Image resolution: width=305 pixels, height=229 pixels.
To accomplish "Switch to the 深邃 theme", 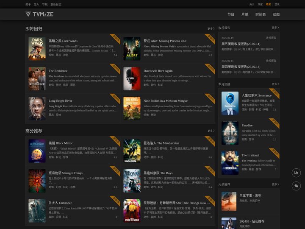I will (260, 4).
